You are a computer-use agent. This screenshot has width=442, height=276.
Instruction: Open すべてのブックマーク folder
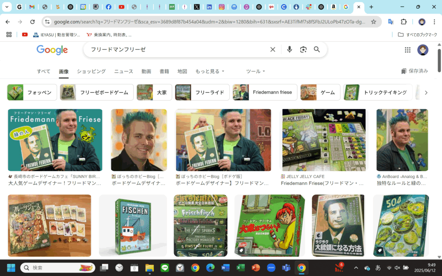(417, 34)
